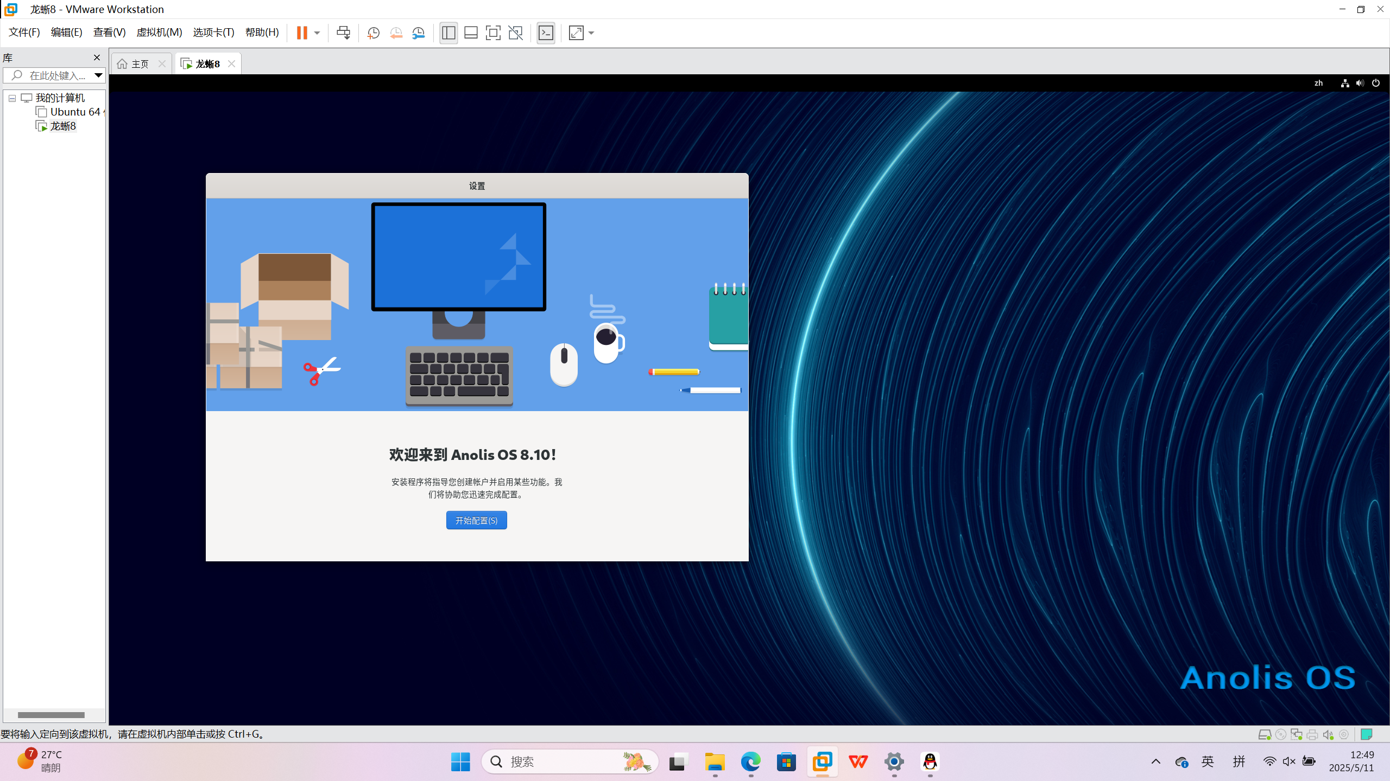This screenshot has width=1390, height=781.
Task: Open the 编辑(E) menu
Action: point(66,33)
